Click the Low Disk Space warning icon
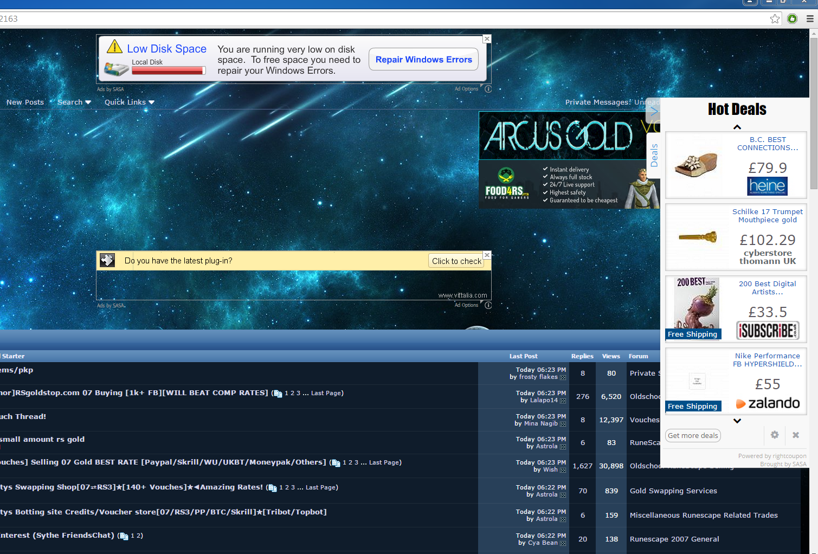This screenshot has width=818, height=554. (114, 46)
